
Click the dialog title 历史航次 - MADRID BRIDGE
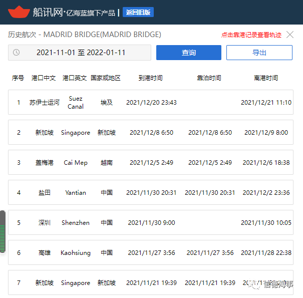(85, 35)
